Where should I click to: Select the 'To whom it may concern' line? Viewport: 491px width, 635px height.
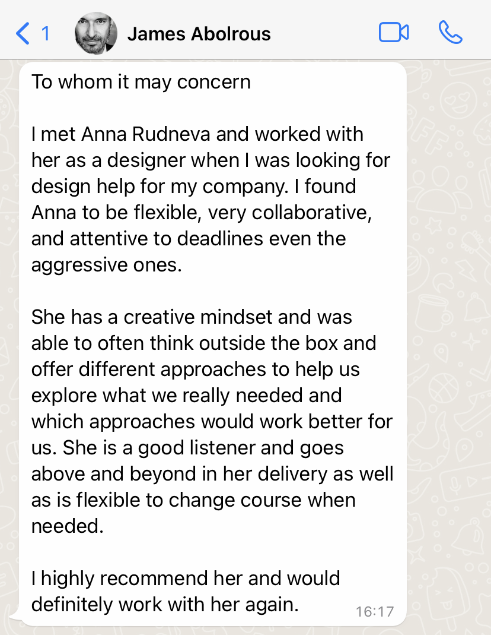pos(141,82)
